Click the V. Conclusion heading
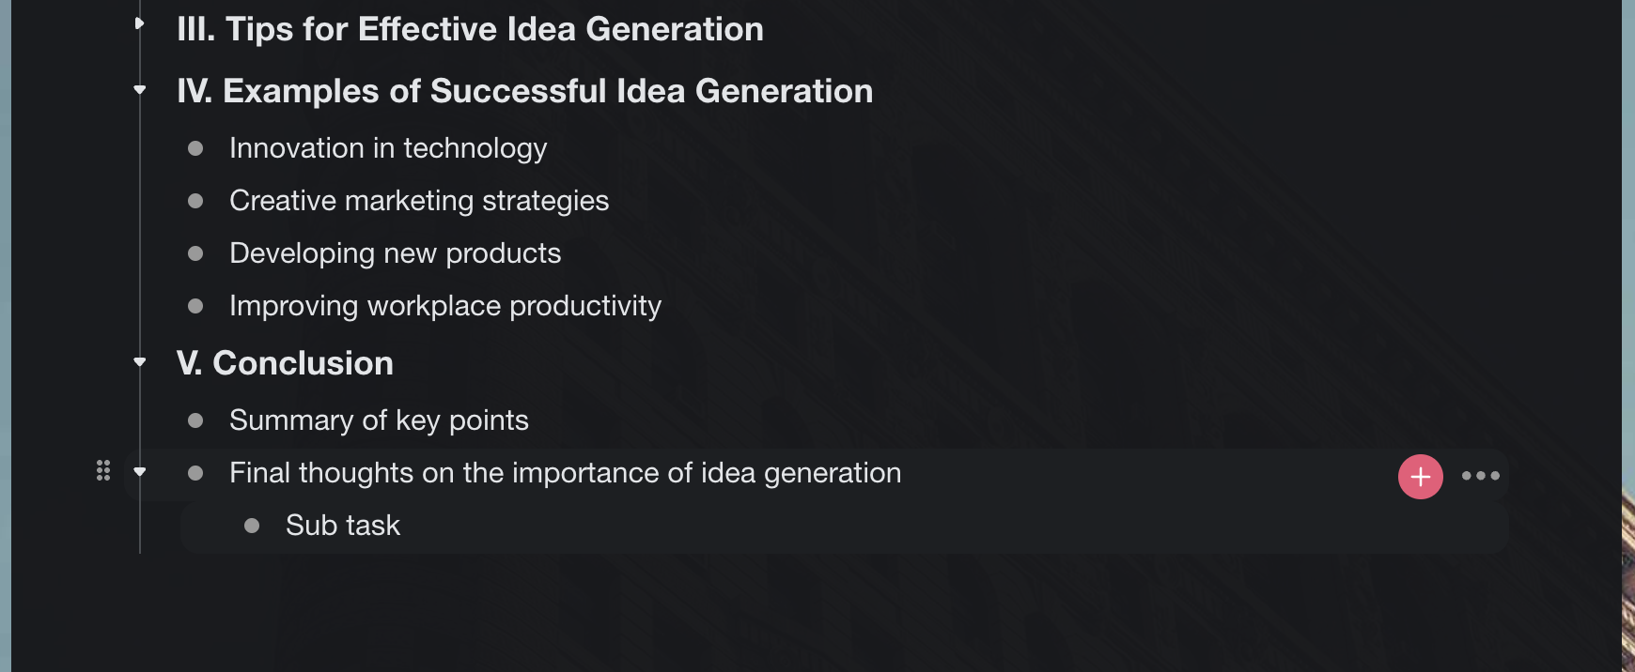 pyautogui.click(x=285, y=363)
